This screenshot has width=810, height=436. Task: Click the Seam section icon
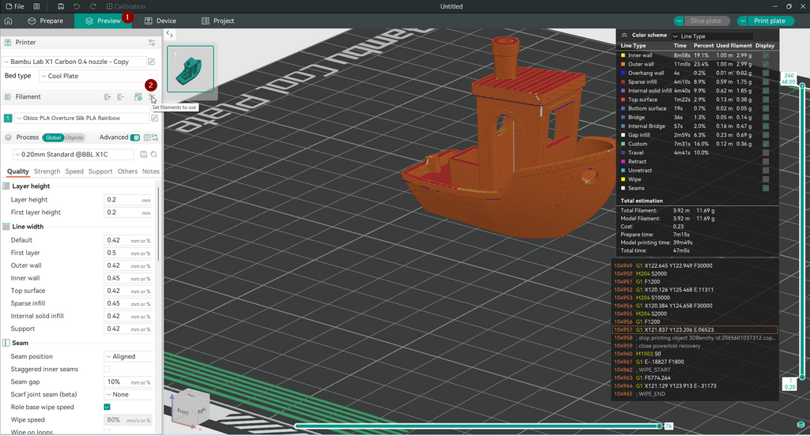6,343
